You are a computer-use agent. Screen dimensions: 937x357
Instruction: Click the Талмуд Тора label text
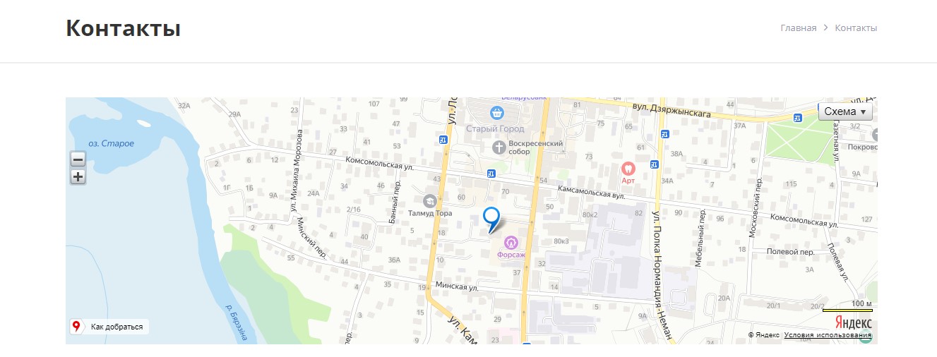tap(430, 212)
